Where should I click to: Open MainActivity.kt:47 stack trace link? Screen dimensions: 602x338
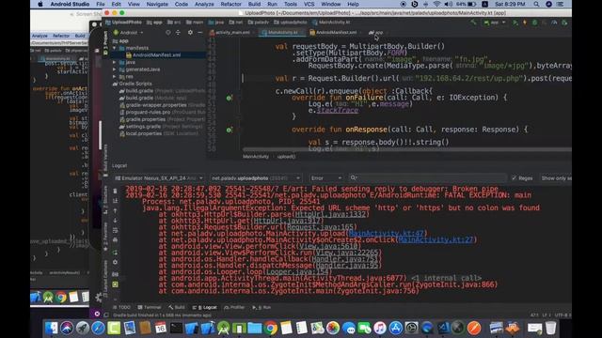tap(387, 234)
